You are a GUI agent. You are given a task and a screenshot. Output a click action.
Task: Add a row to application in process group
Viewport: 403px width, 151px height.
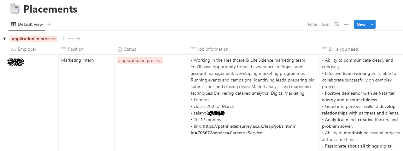tap(78, 39)
